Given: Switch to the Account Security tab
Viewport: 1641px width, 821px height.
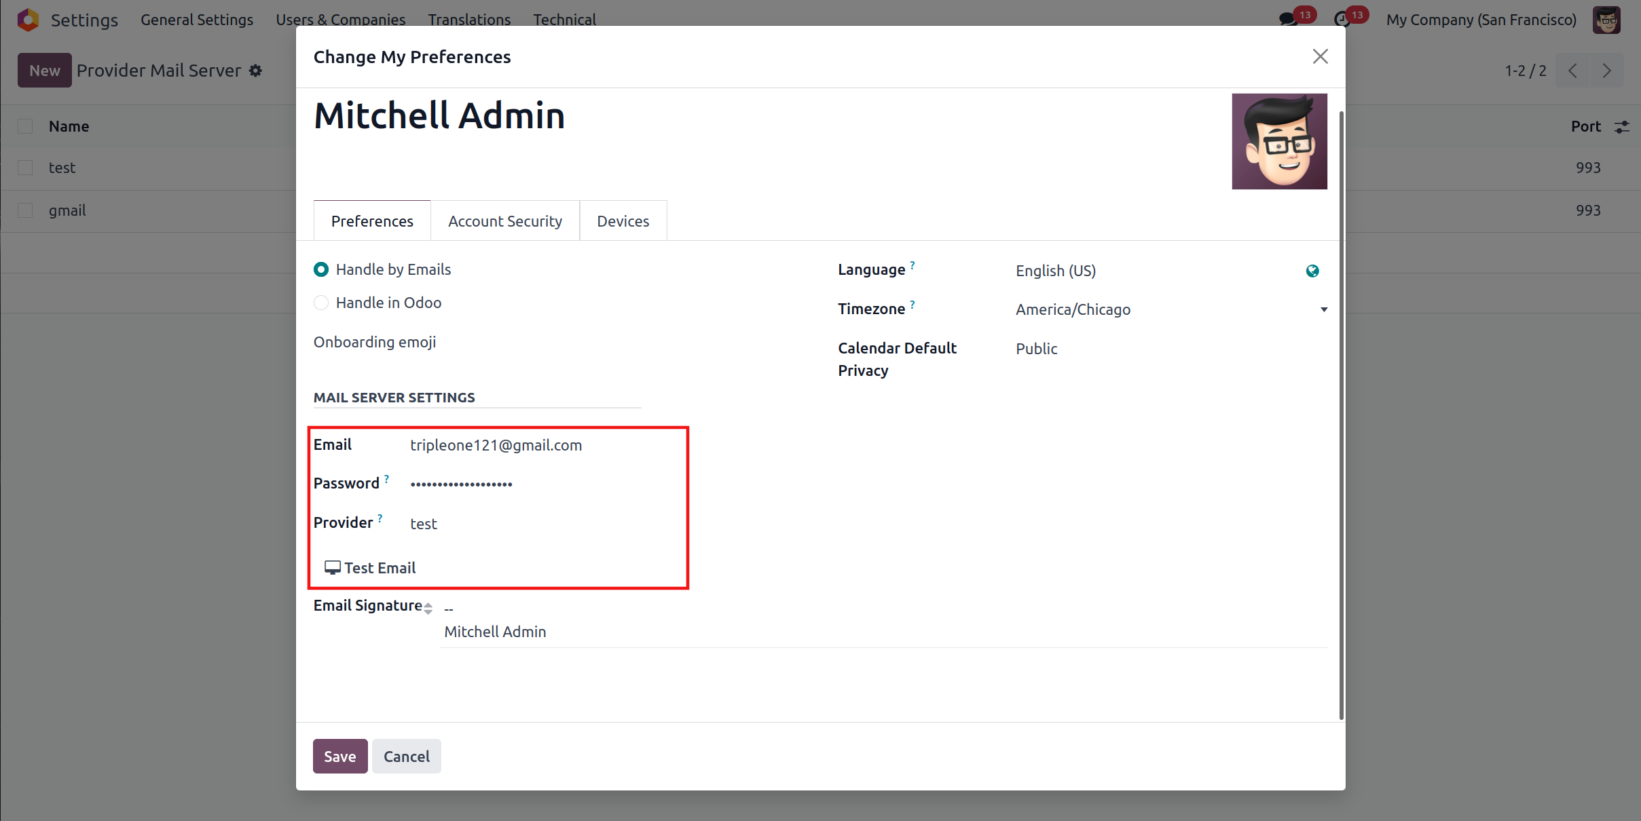Looking at the screenshot, I should coord(504,221).
